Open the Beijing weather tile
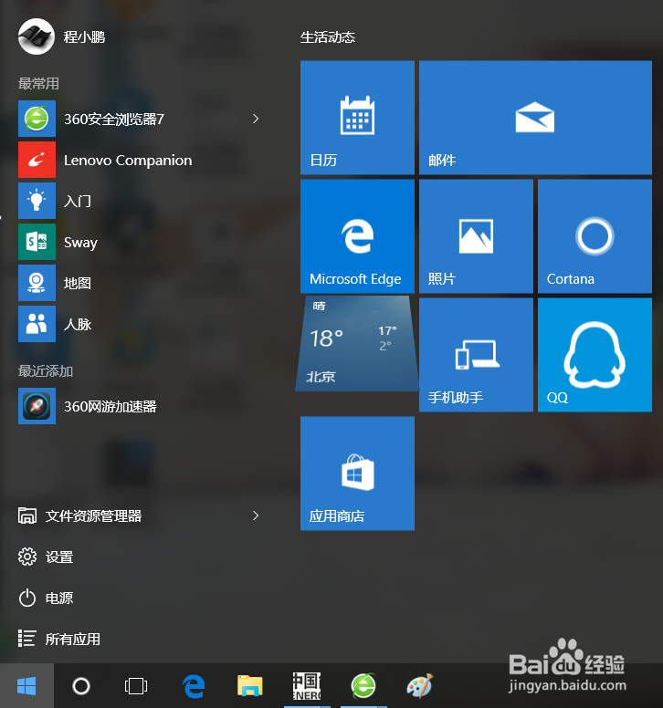Image resolution: width=663 pixels, height=708 pixels. pyautogui.click(x=357, y=344)
